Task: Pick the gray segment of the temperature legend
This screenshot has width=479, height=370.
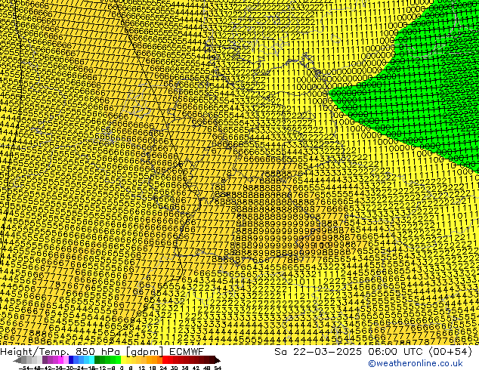Action: click(29, 359)
